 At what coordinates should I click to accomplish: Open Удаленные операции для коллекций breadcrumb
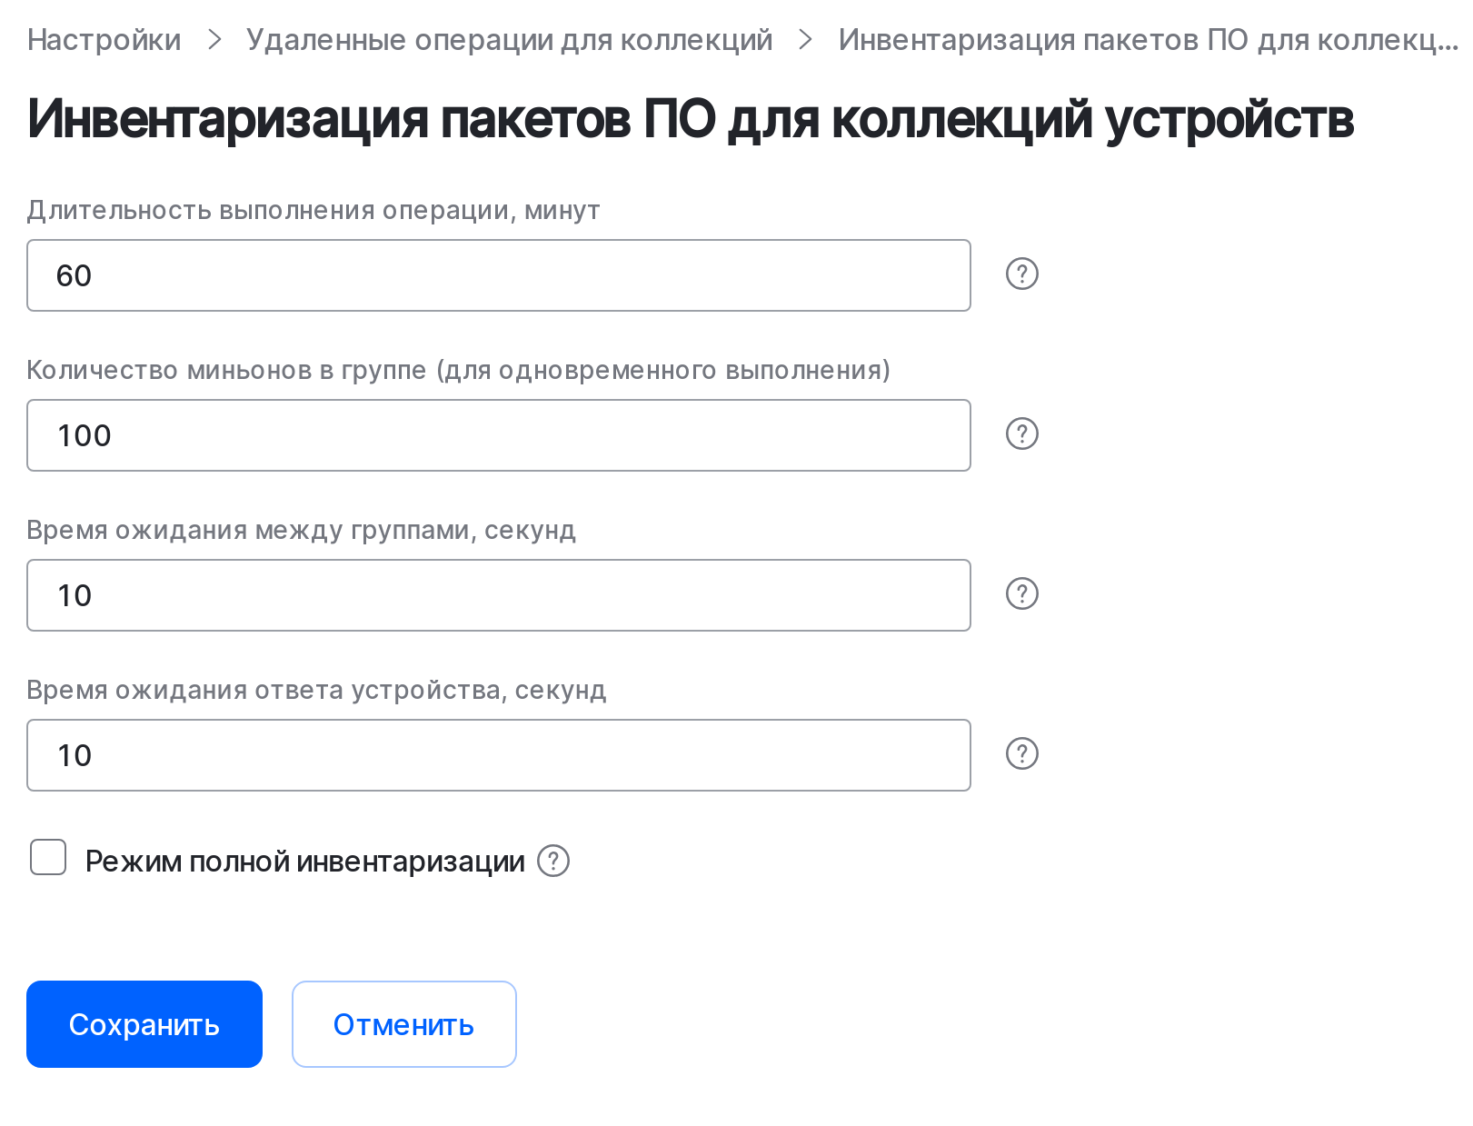tap(509, 40)
